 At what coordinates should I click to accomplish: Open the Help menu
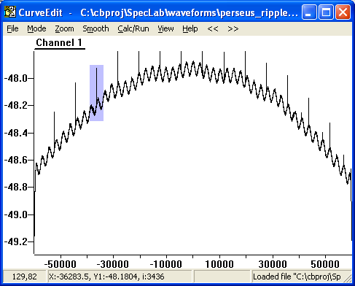tap(190, 28)
